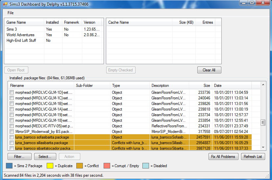Click the blue Sims 2 Package swatch
Screen dimensions: 272x180
(9, 166)
